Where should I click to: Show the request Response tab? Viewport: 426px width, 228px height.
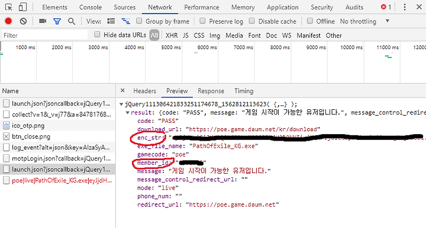[x=211, y=91]
